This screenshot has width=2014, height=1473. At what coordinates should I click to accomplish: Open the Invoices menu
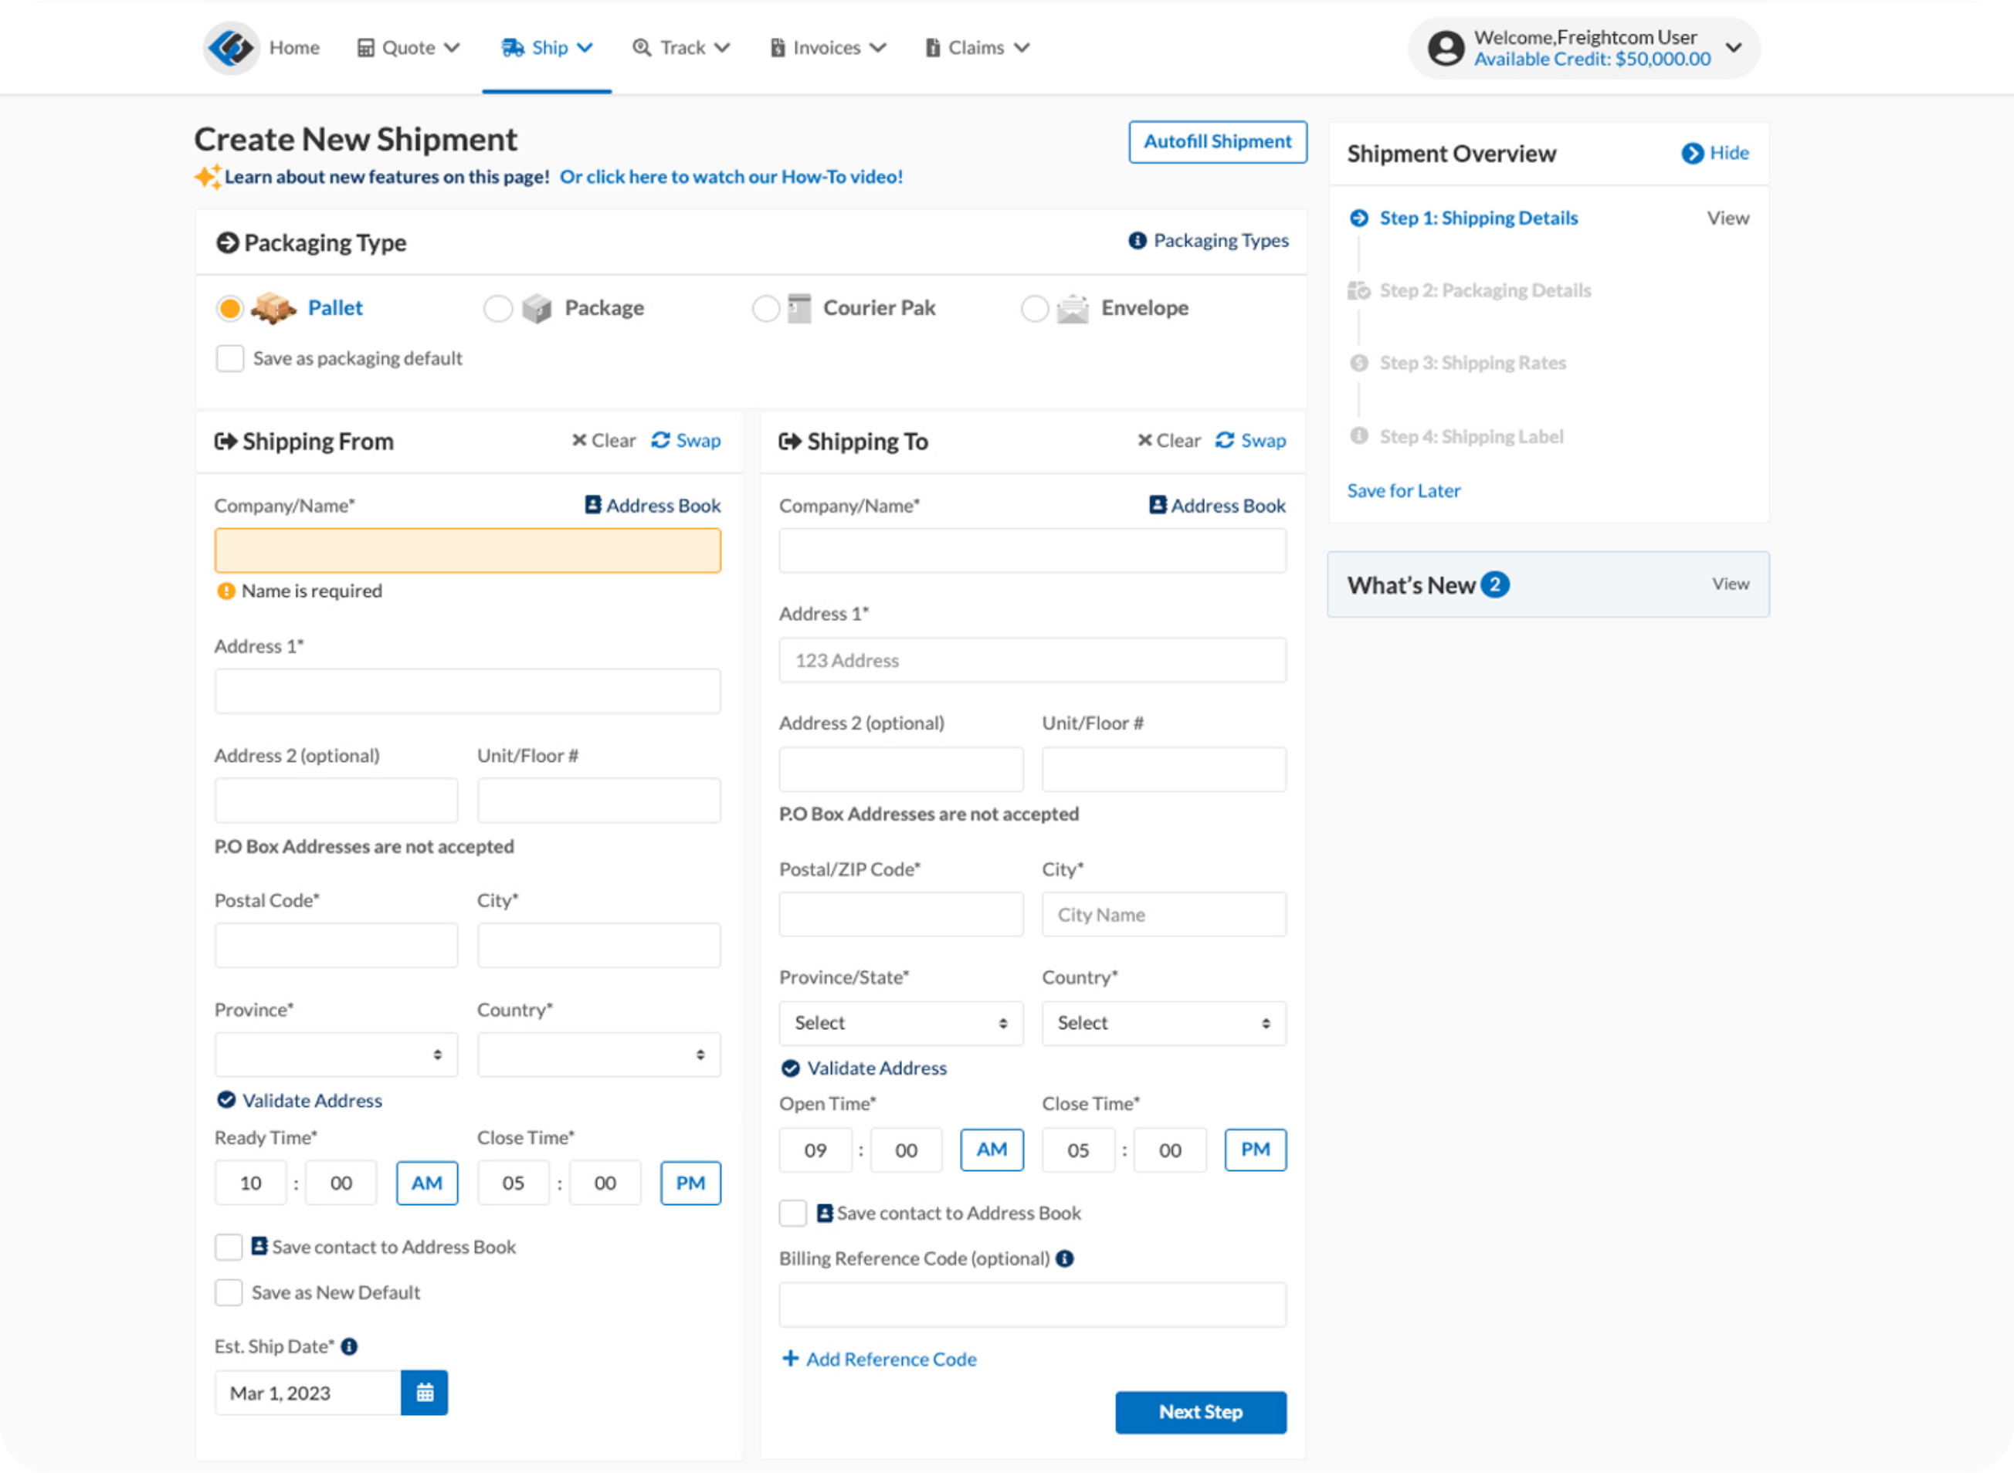click(x=827, y=47)
